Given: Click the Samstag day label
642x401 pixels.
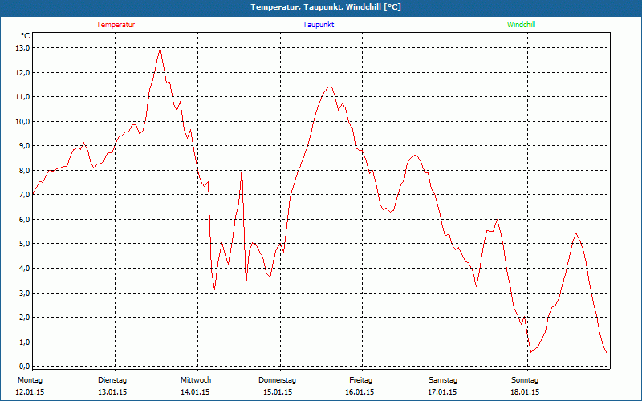Looking at the screenshot, I should pyautogui.click(x=443, y=380).
